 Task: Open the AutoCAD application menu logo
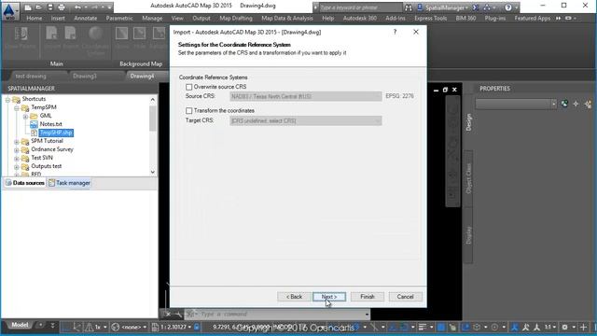click(10, 10)
